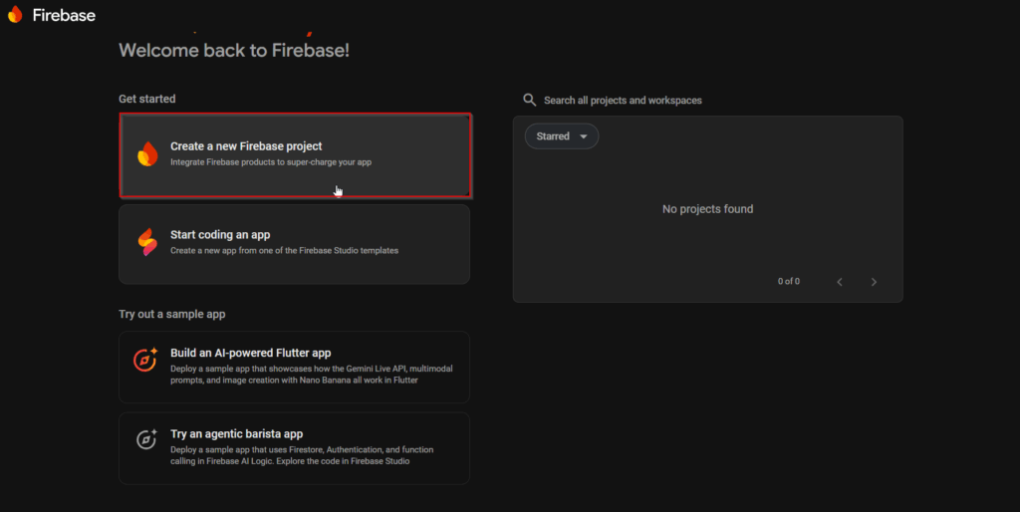
Task: Click the Try out a sample app heading
Action: click(x=171, y=314)
